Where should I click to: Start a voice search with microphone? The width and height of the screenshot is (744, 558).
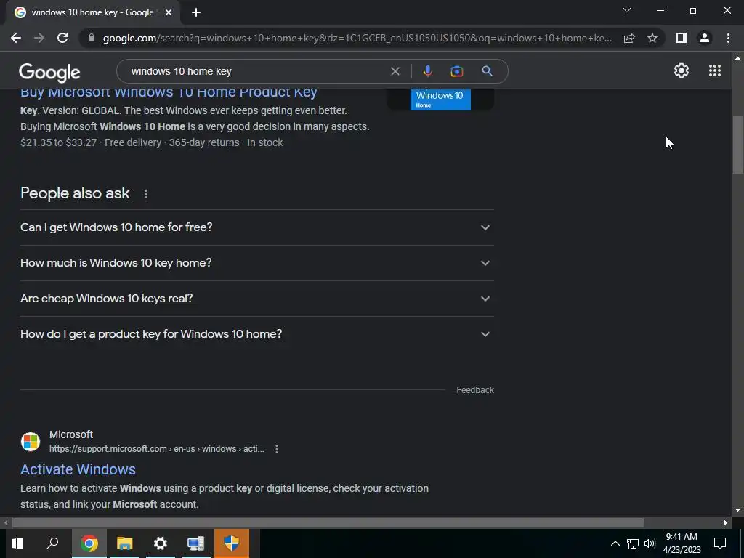427,71
